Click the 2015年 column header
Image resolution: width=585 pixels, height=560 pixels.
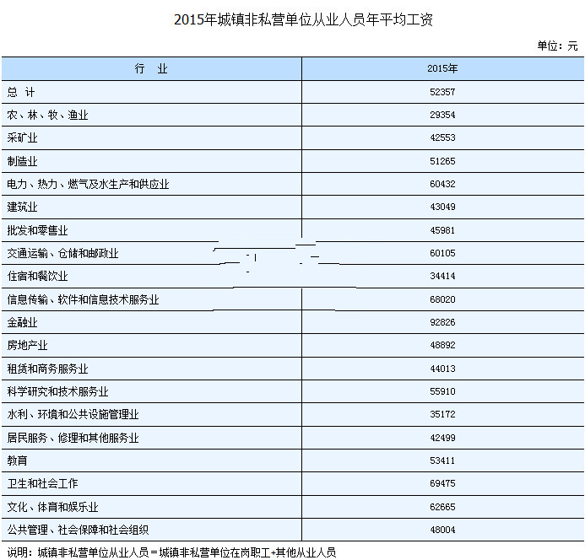(442, 69)
